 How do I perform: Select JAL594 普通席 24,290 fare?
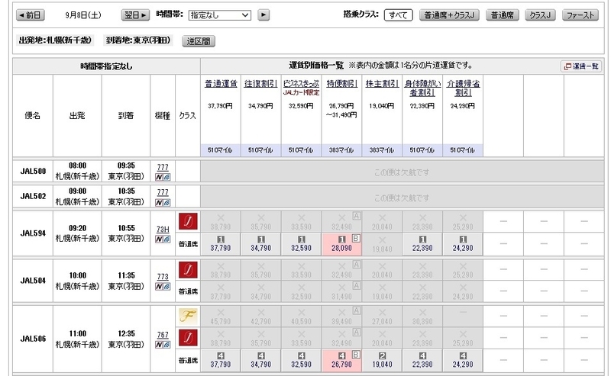463,244
